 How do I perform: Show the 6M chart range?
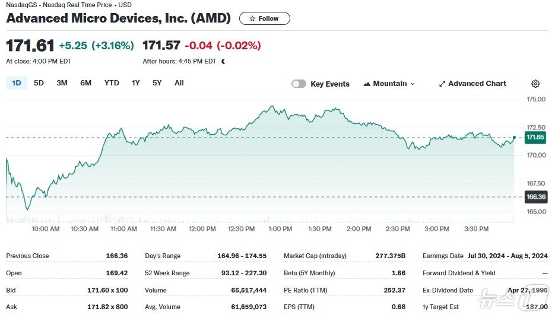(x=86, y=83)
